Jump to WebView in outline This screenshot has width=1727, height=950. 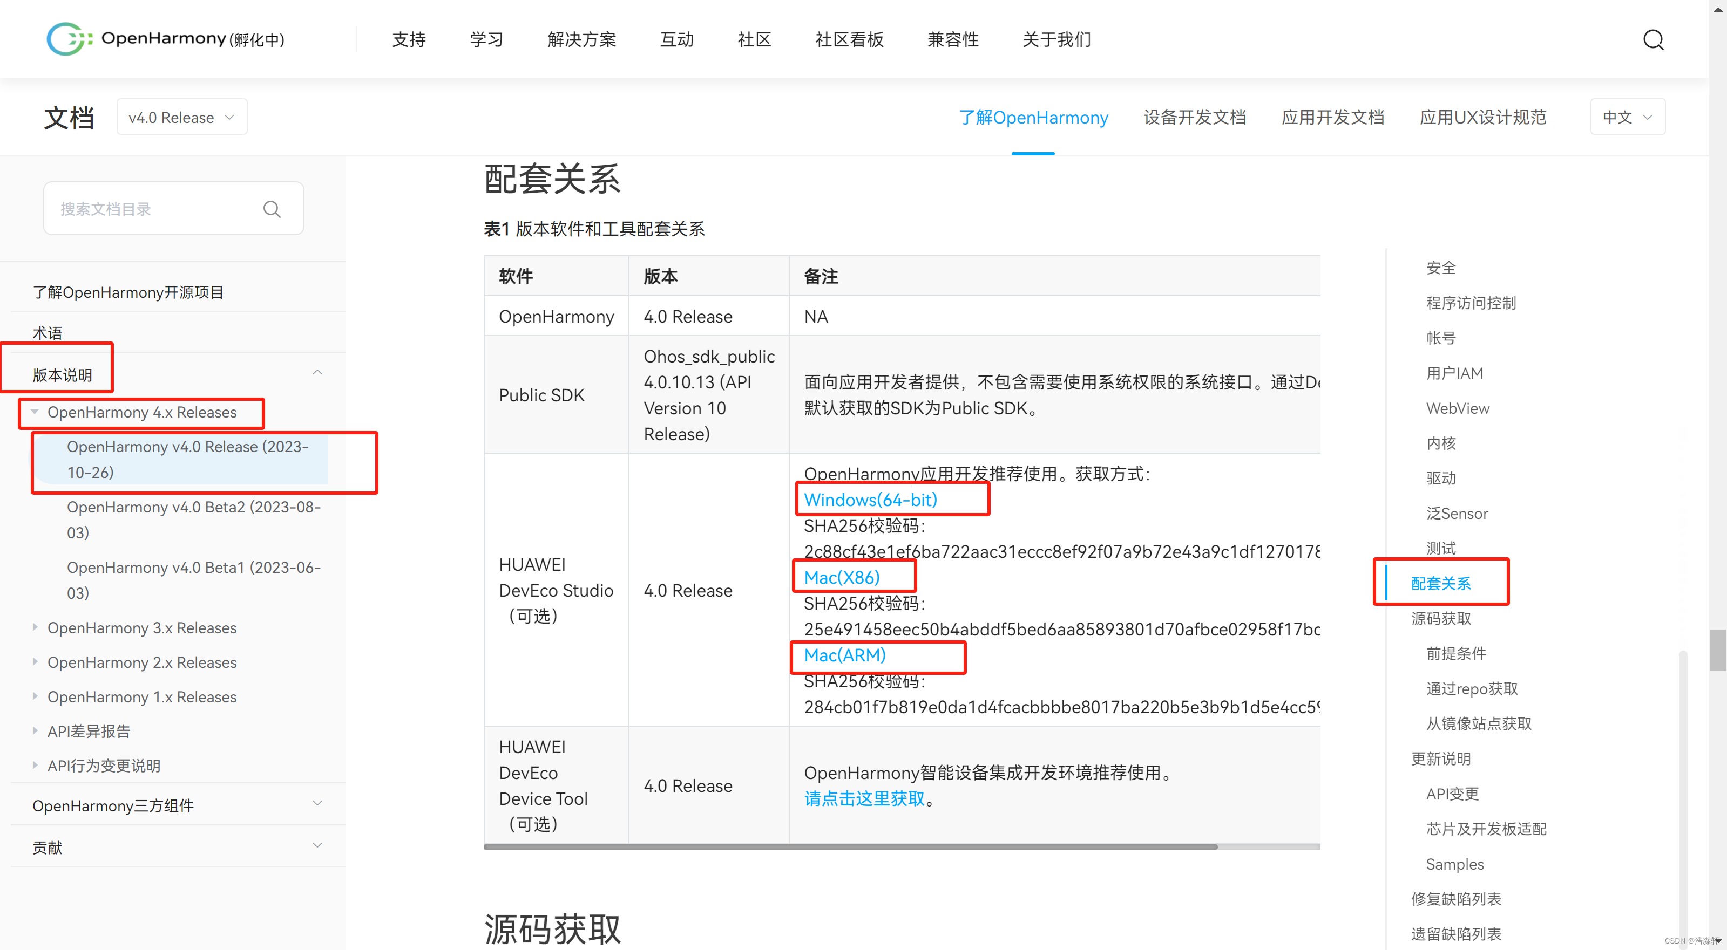click(x=1458, y=408)
